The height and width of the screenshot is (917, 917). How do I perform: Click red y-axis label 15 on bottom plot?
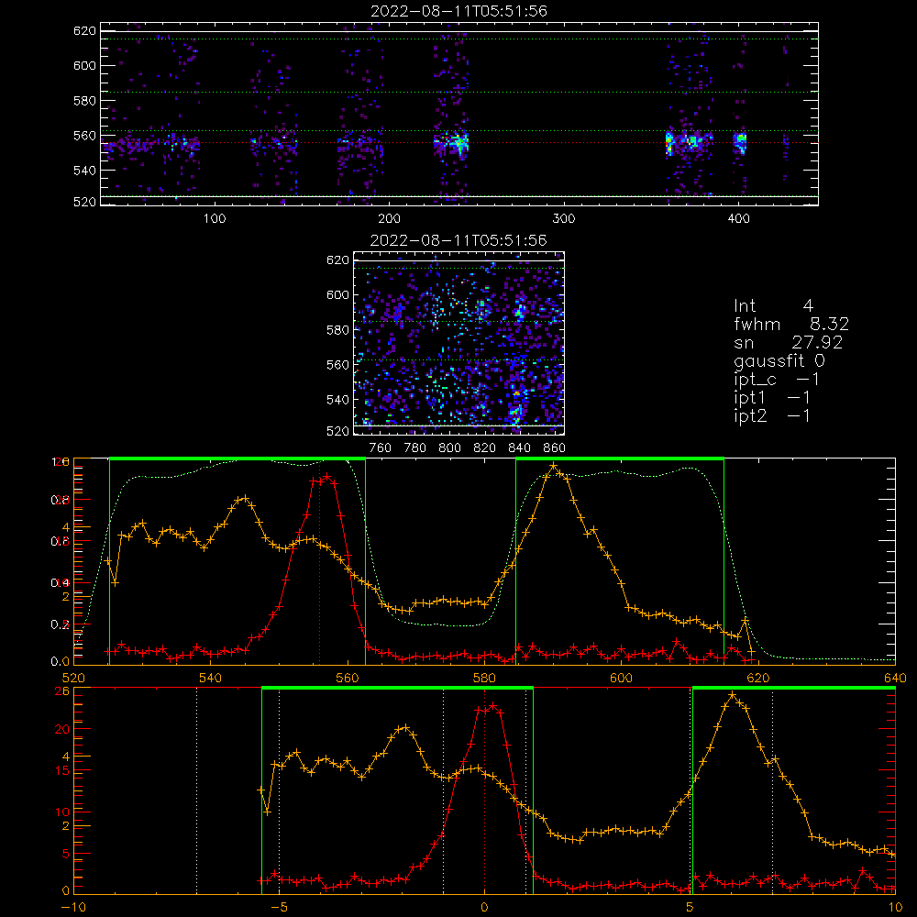pos(62,771)
